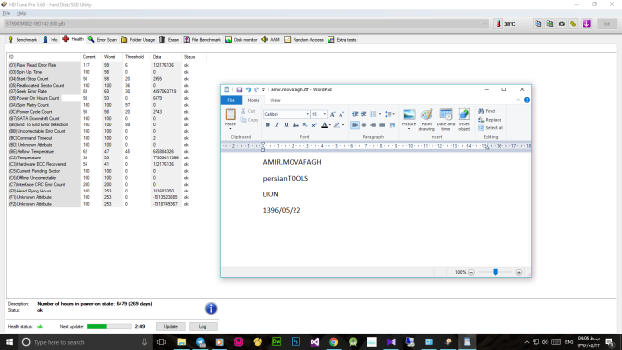Click Find in Editing group
The image size is (622, 350).
[486, 111]
